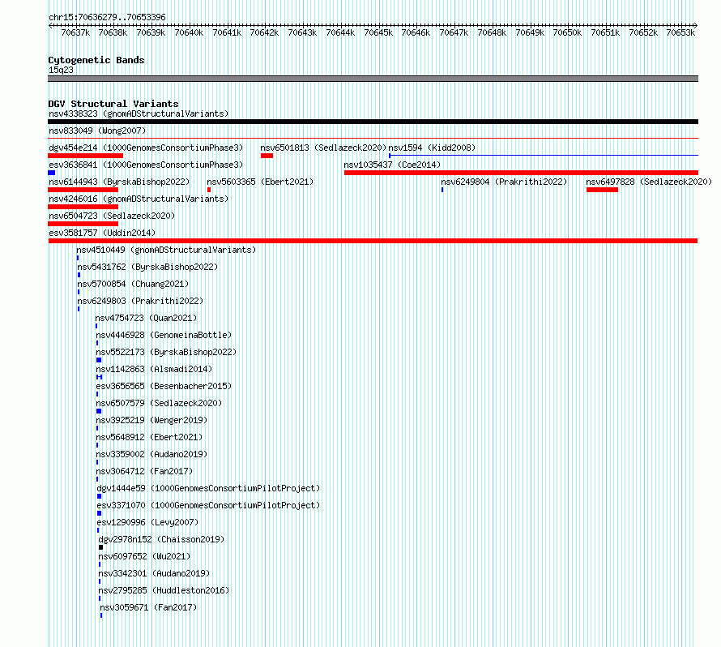
Task: Select the long red esv3581757 bar
Action: (373, 241)
